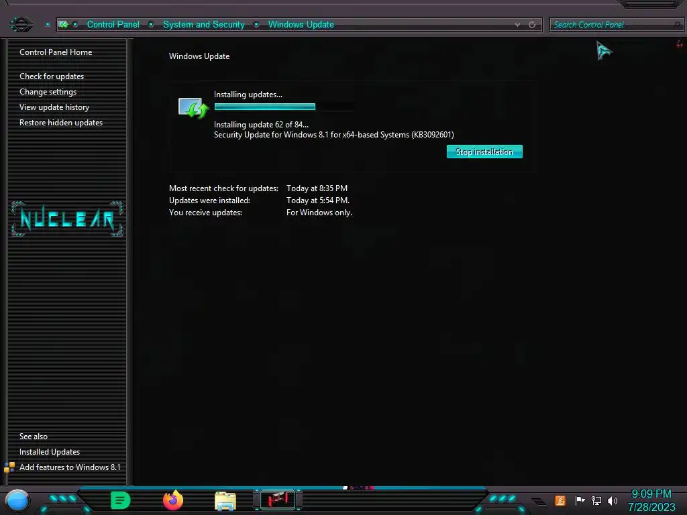Click 'For Windows only.' text
The width and height of the screenshot is (687, 515).
click(x=319, y=213)
